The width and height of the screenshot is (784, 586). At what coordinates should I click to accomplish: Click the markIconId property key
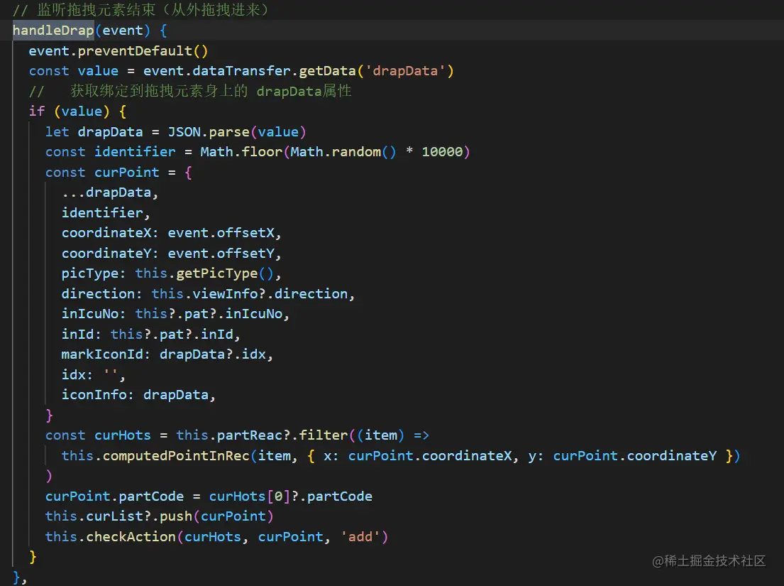[x=102, y=354]
